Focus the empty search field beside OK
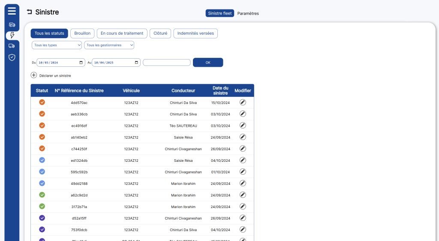This screenshot has width=439, height=241. [x=167, y=62]
